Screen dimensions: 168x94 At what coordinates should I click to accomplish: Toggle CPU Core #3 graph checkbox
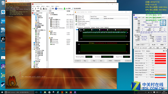pyautogui.click(x=100, y=30)
